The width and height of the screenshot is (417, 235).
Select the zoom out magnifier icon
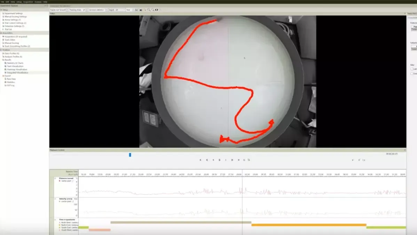[x=152, y=10]
